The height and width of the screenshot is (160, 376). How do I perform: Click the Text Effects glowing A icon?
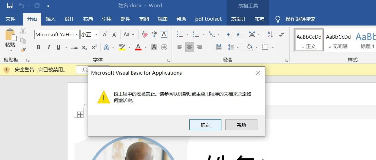pos(106,47)
